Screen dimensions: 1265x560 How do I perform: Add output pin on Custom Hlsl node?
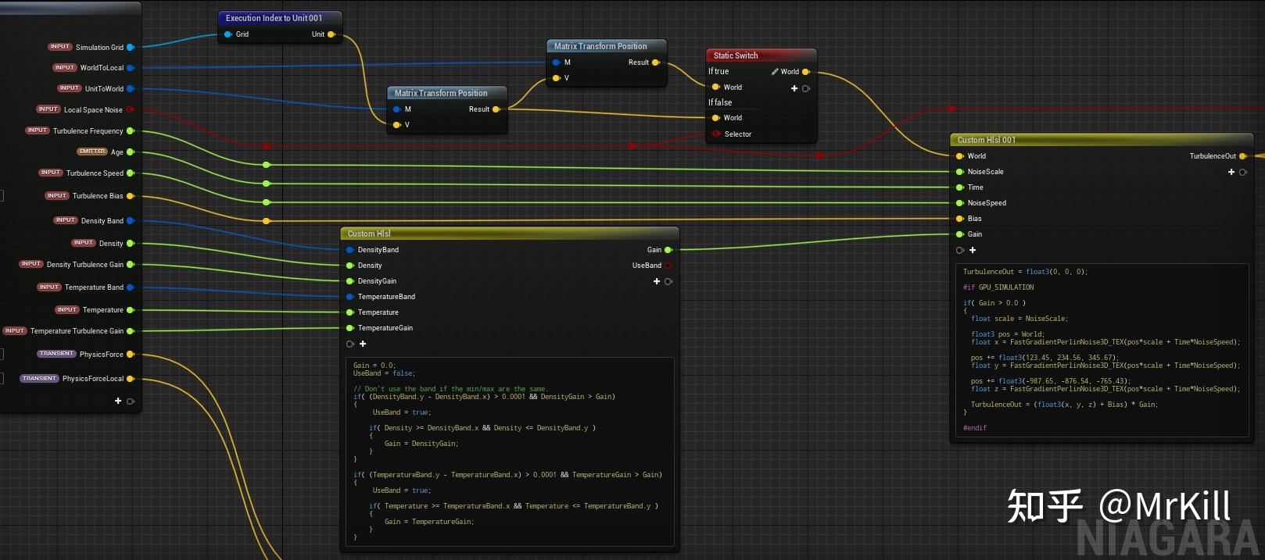coord(657,281)
